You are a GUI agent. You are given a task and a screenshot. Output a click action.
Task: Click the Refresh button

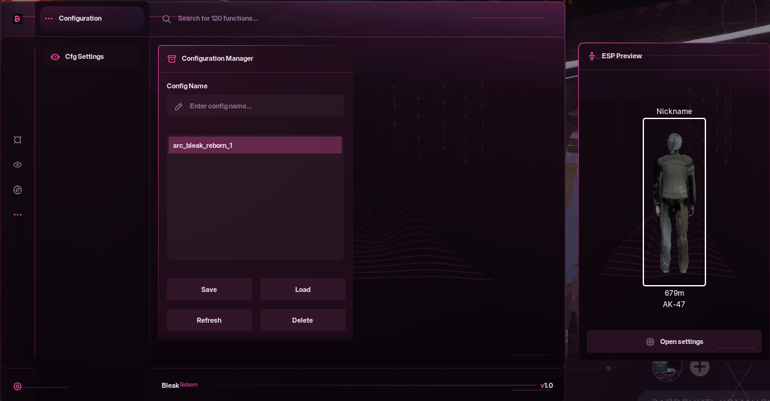click(209, 320)
